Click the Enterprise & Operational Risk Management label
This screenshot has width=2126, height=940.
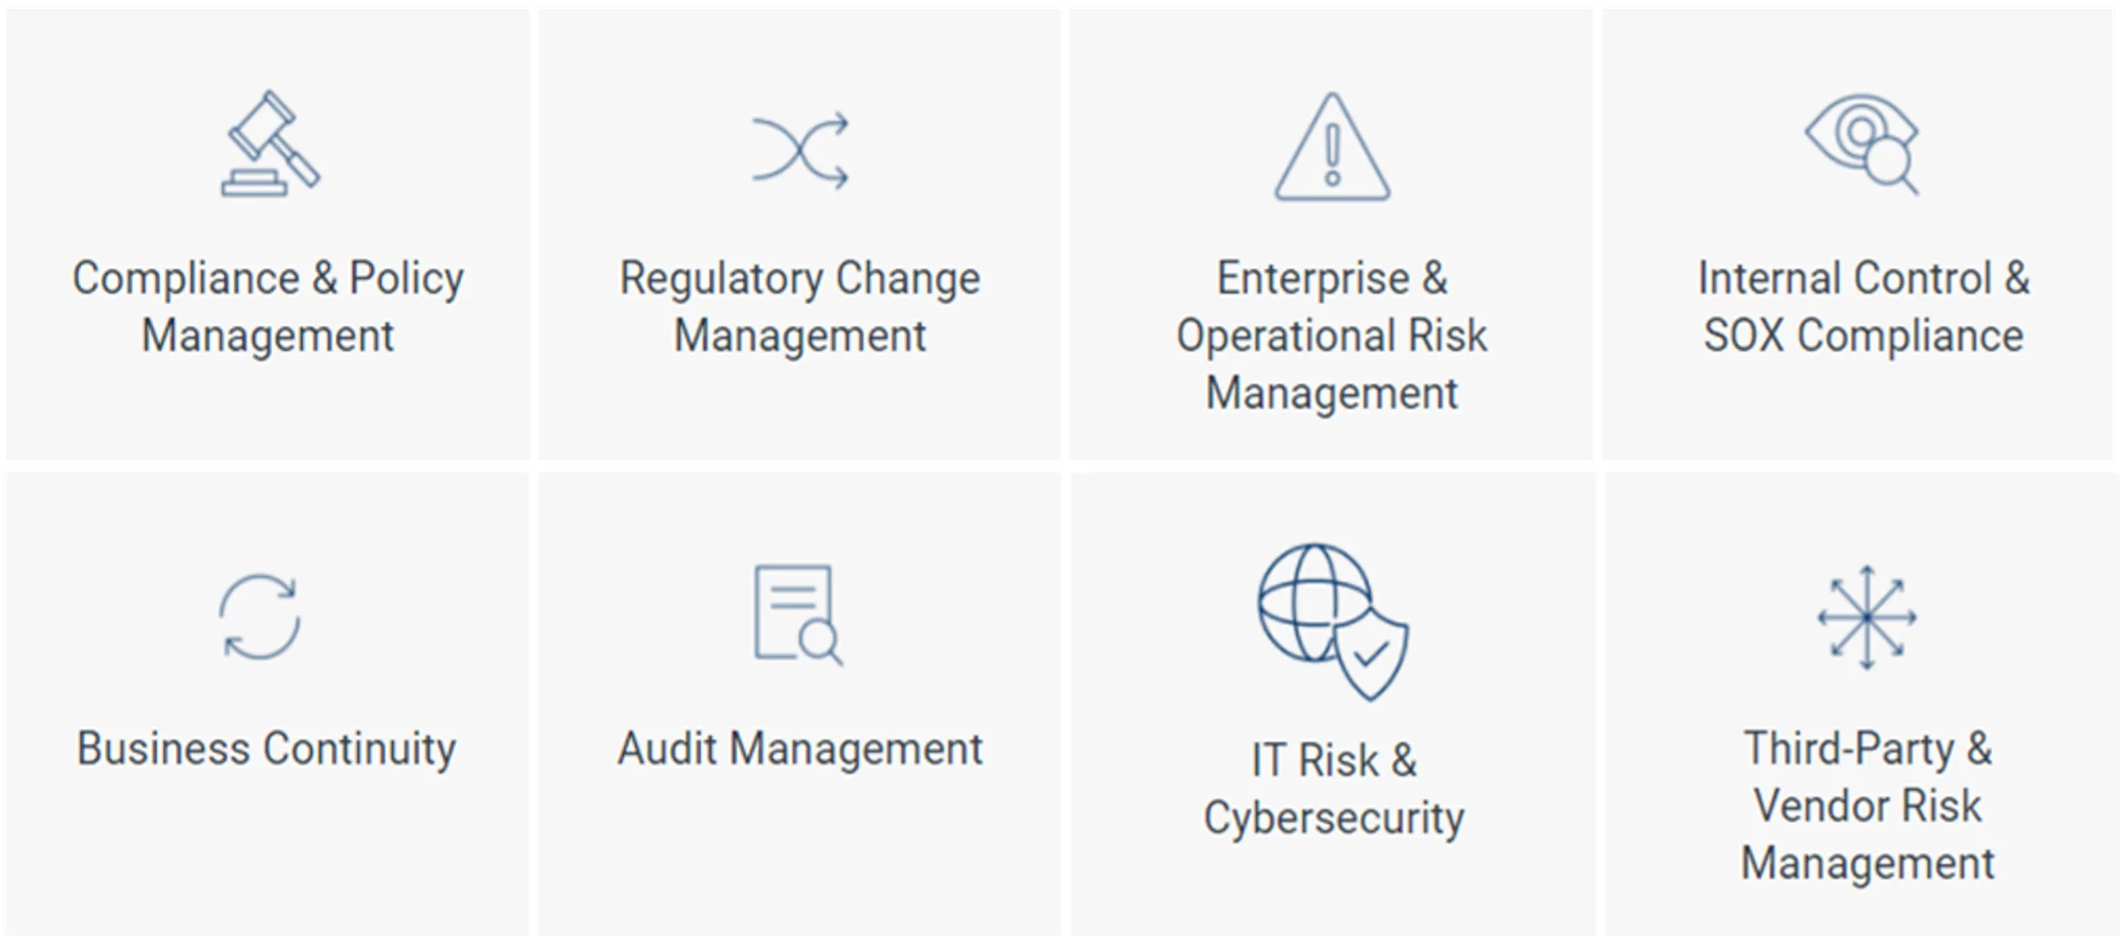pyautogui.click(x=1331, y=335)
